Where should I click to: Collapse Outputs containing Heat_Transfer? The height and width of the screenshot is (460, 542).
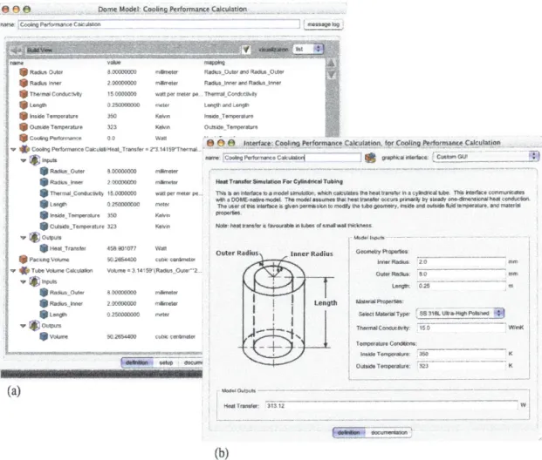tap(24, 238)
